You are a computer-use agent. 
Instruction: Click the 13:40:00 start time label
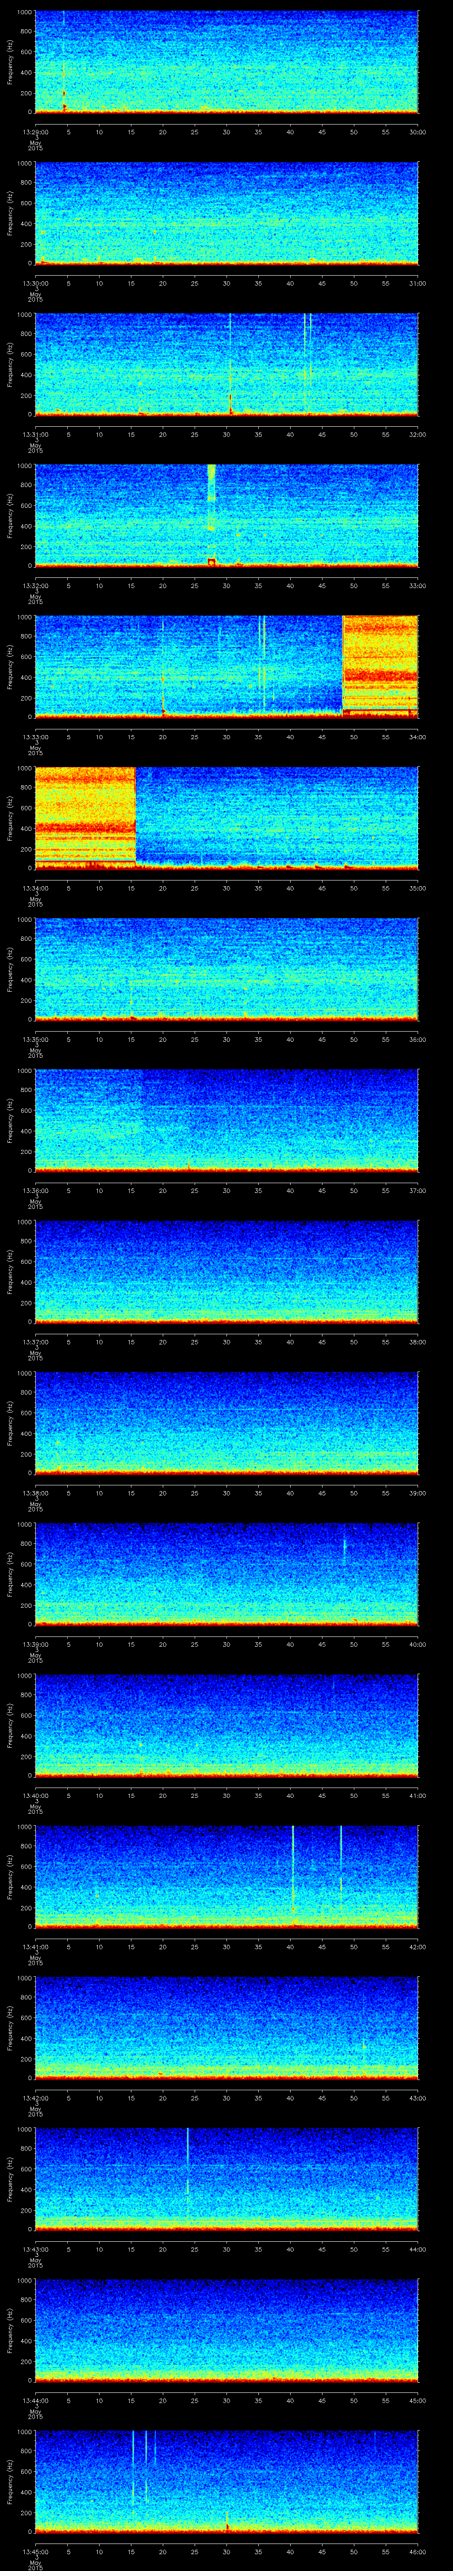[35, 1796]
